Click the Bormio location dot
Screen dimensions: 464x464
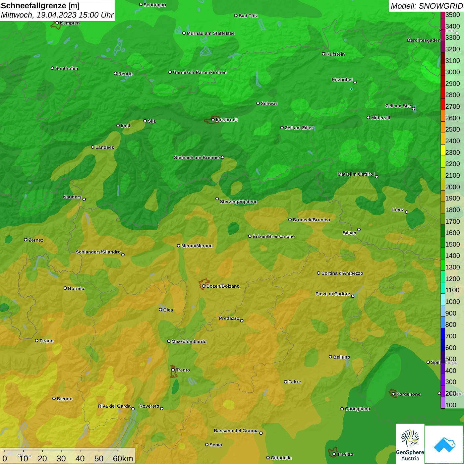(x=65, y=288)
